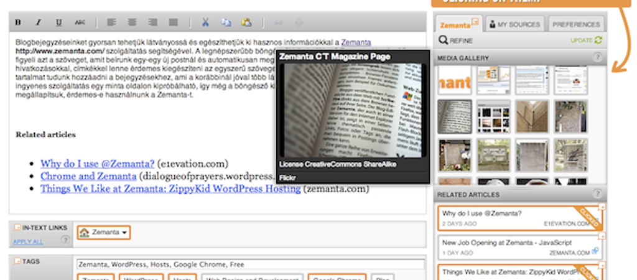637x280 pixels.
Task: Center align the text
Action: coord(132,22)
